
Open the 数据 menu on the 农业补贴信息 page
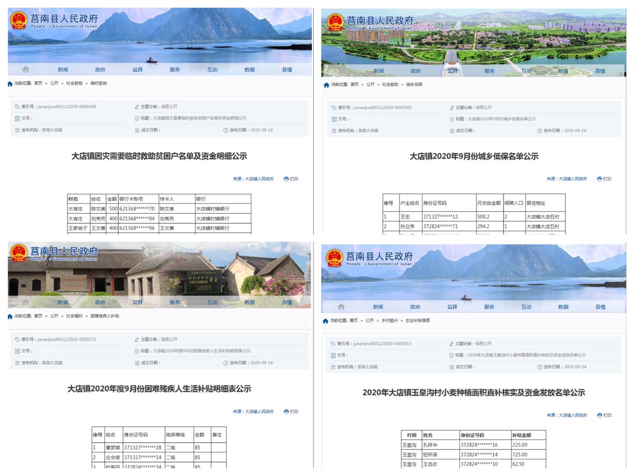point(563,307)
